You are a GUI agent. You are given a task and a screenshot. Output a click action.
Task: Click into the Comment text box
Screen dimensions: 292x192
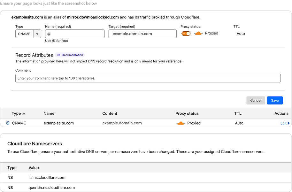click(148, 78)
